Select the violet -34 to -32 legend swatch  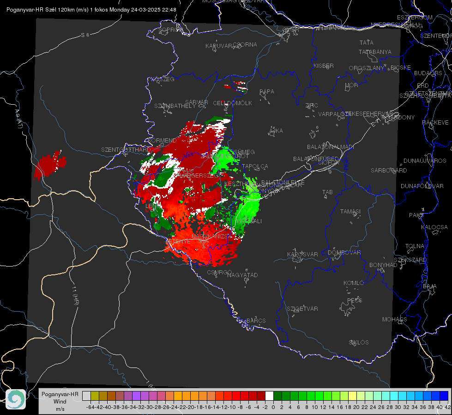point(136,396)
